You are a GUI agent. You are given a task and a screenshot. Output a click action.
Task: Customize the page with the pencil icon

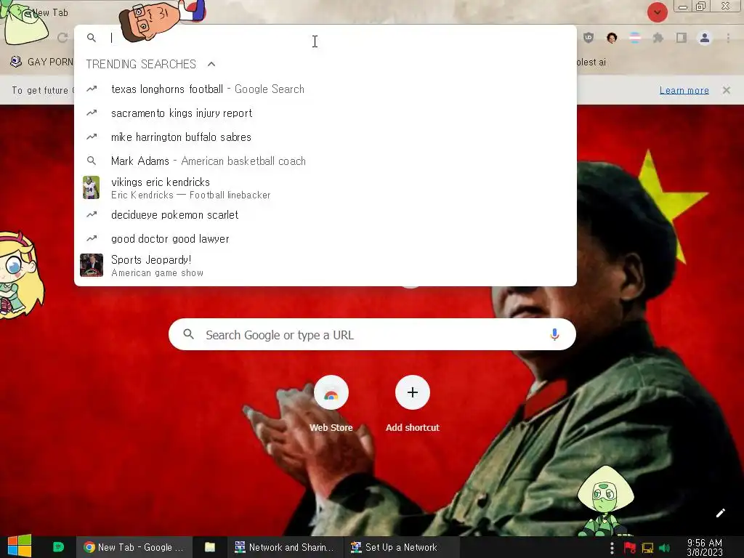[720, 513]
